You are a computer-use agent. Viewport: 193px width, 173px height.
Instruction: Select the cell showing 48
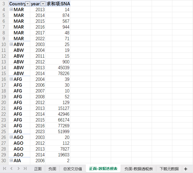point(58,33)
